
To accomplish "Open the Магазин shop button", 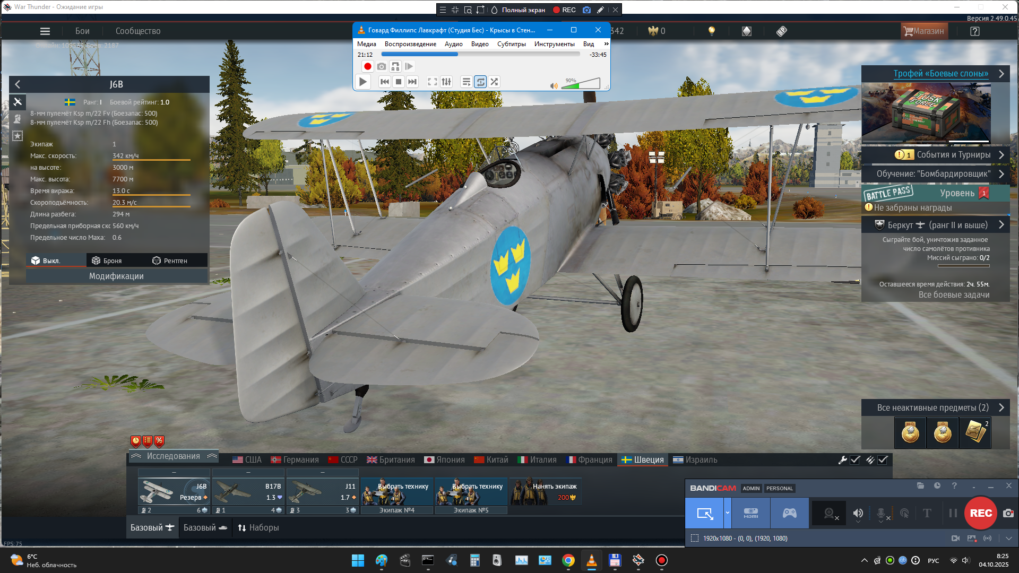I will pyautogui.click(x=924, y=31).
